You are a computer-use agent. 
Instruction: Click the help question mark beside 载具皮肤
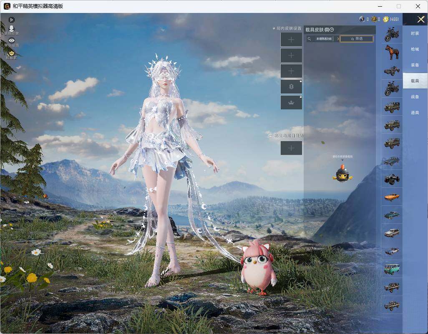click(332, 30)
